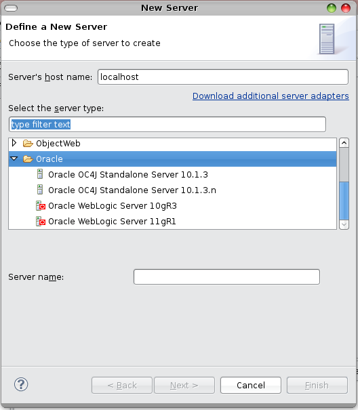The width and height of the screenshot is (358, 410).
Task: Click the type filter text field
Action: tap(167, 125)
